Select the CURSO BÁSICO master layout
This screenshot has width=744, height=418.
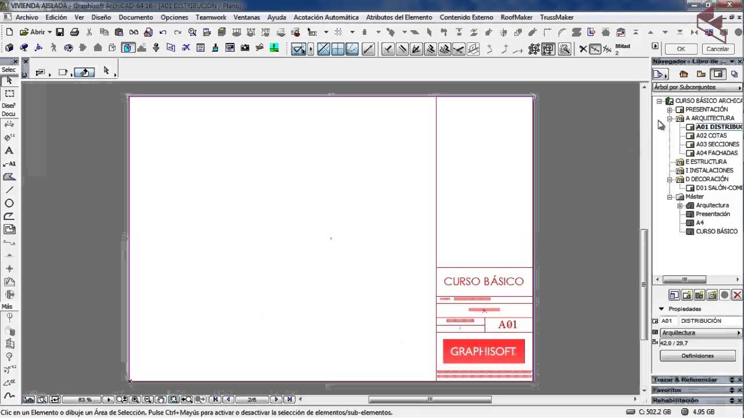717,232
